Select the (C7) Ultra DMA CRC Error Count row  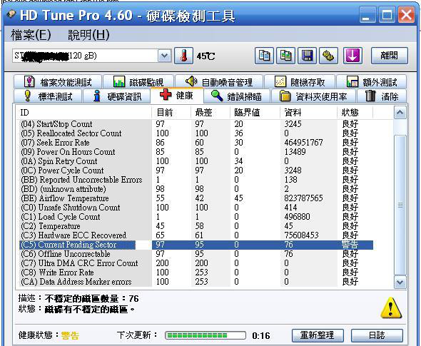pyautogui.click(x=196, y=263)
